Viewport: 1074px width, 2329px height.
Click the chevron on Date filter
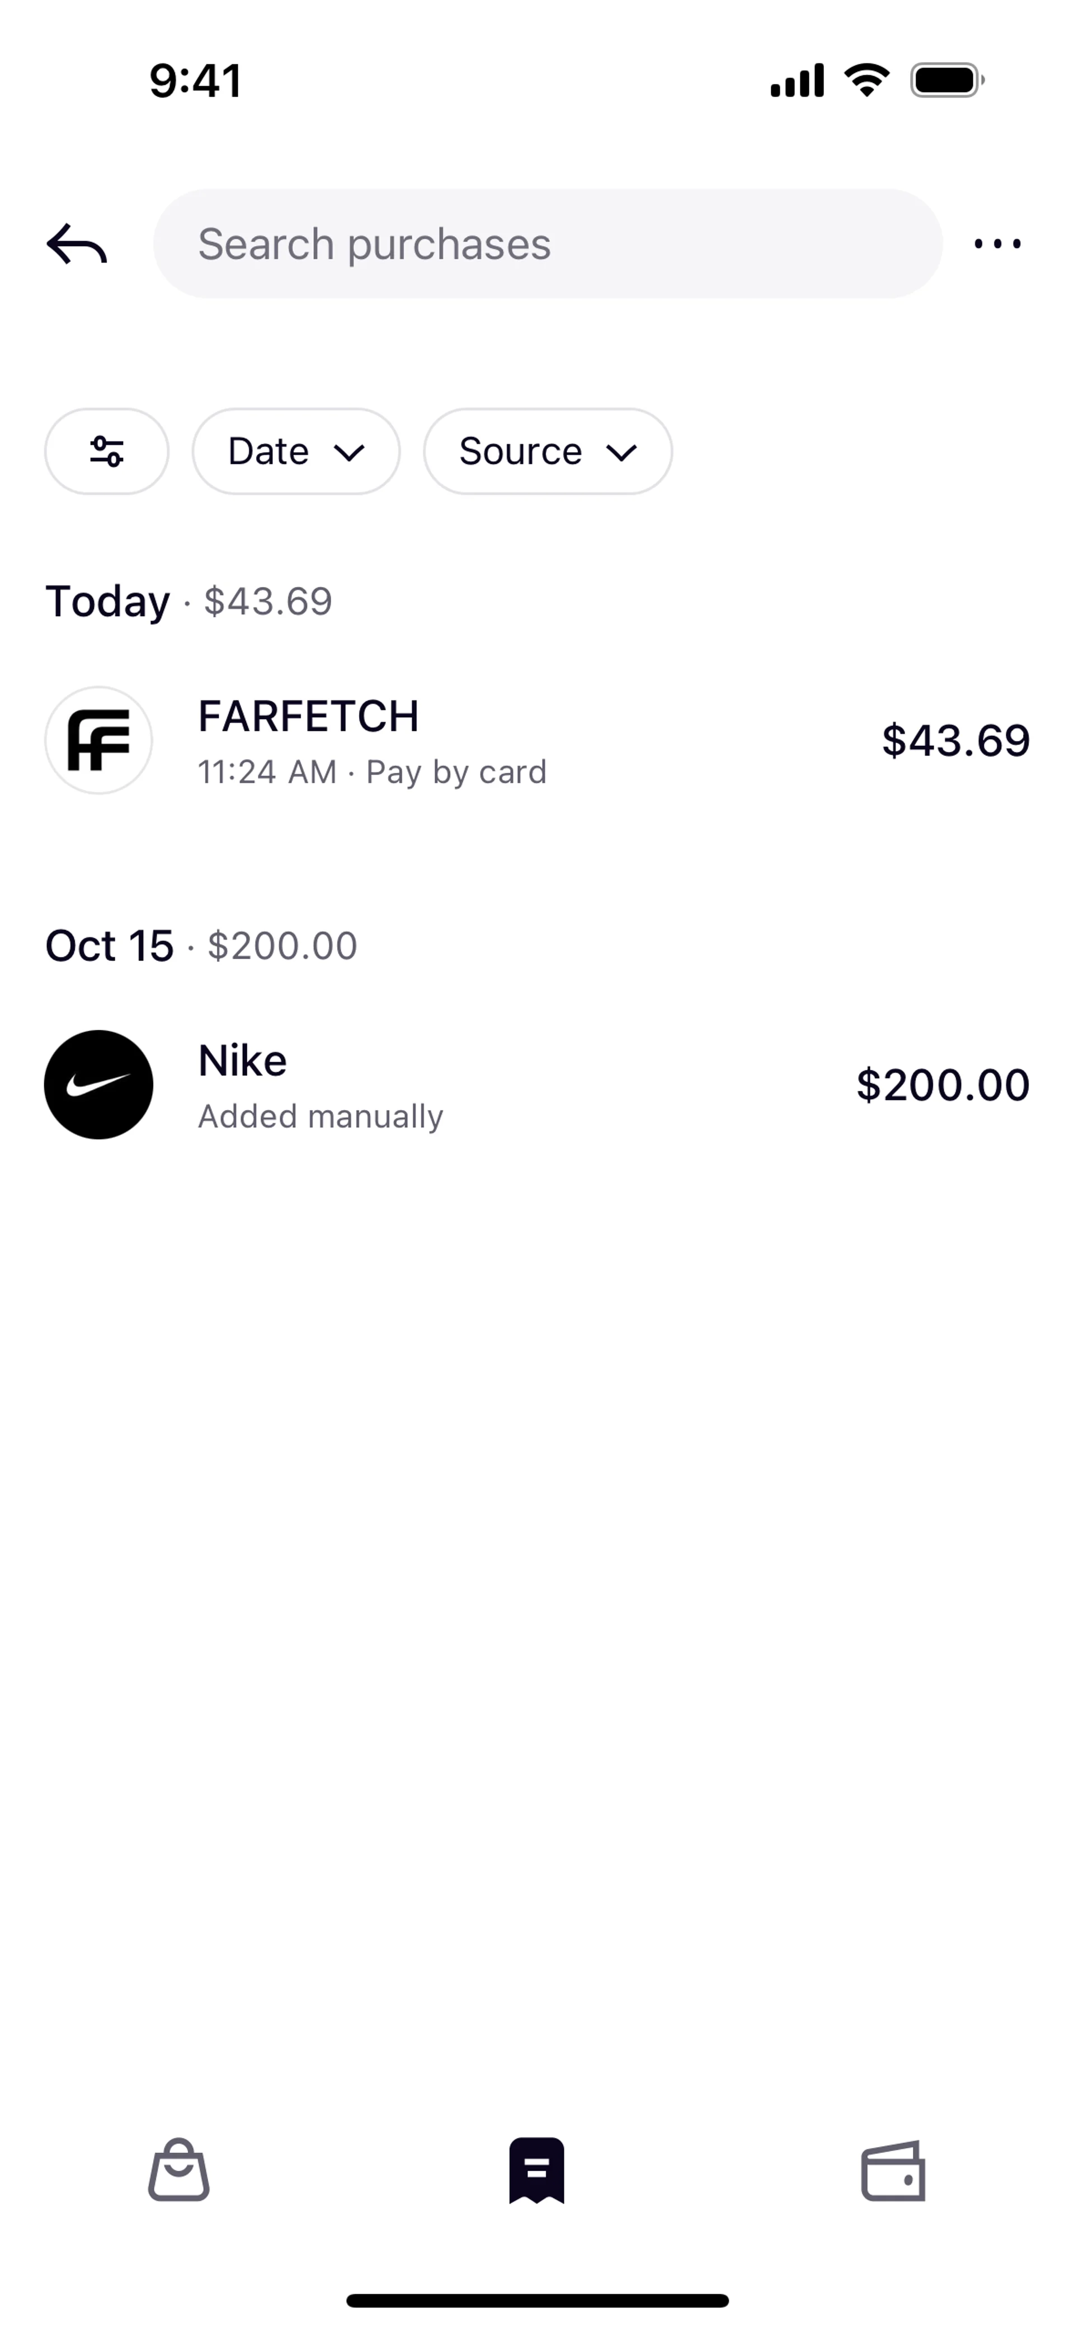349,453
